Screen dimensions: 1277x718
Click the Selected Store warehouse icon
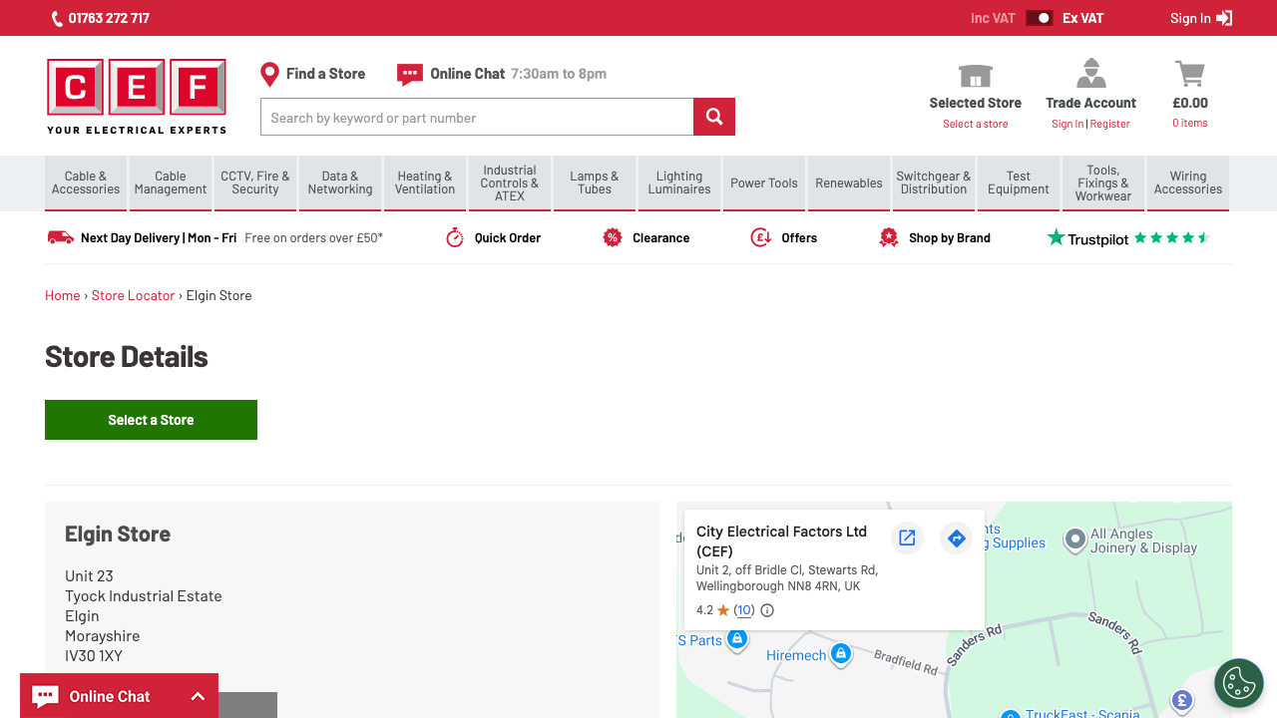[975, 74]
